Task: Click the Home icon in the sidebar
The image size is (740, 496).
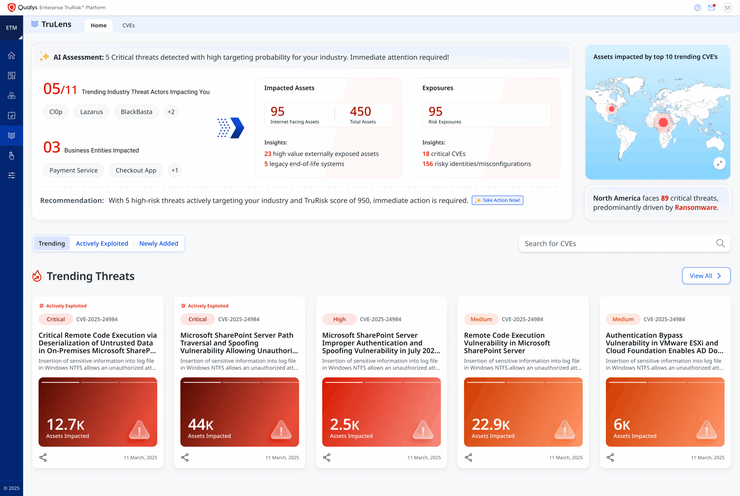Action: (x=11, y=56)
